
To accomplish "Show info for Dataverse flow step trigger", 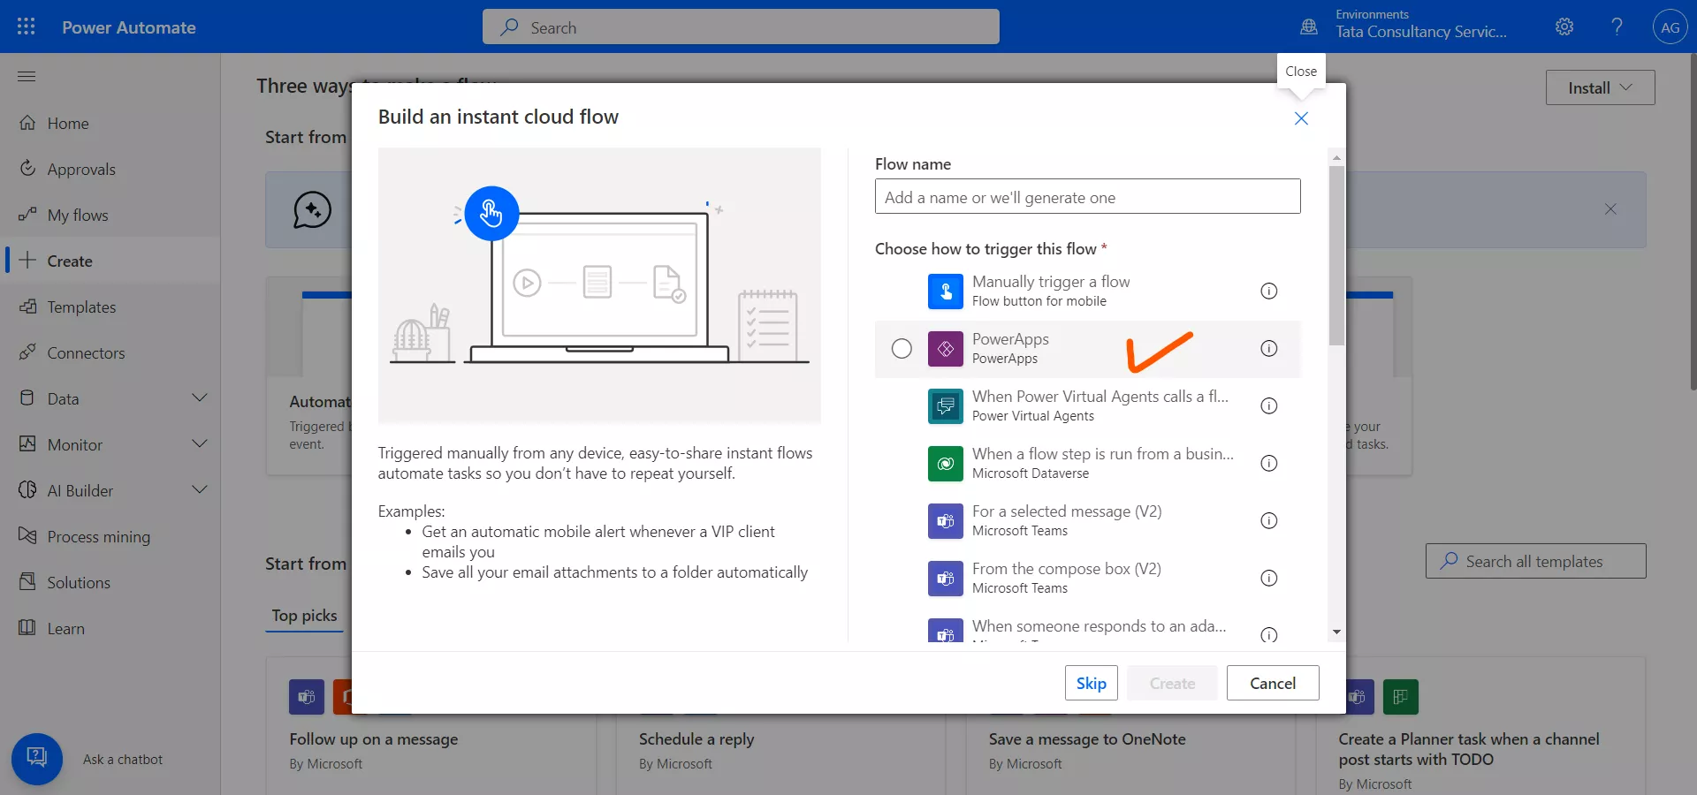I will point(1268,463).
